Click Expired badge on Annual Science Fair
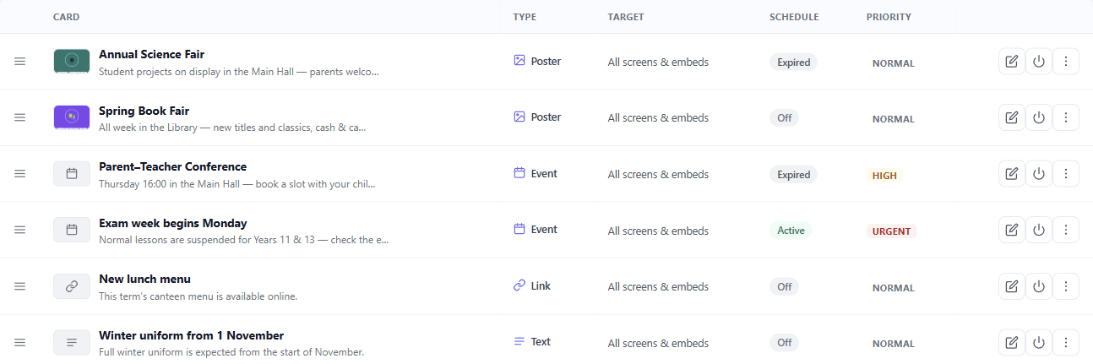This screenshot has height=364, width=1093. click(793, 62)
